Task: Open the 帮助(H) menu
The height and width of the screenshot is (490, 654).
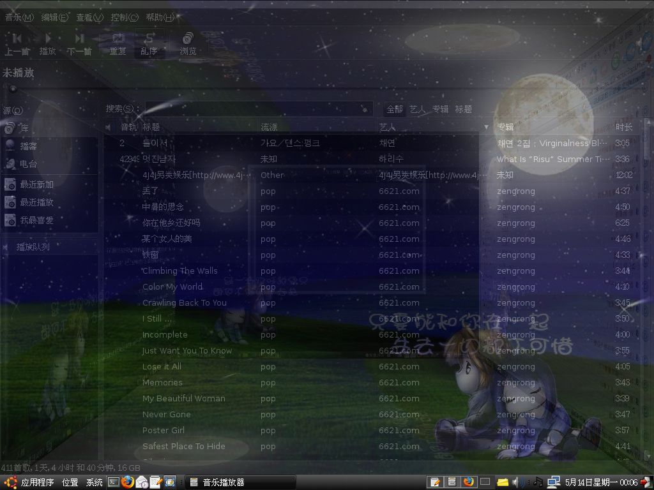Action: (160, 17)
